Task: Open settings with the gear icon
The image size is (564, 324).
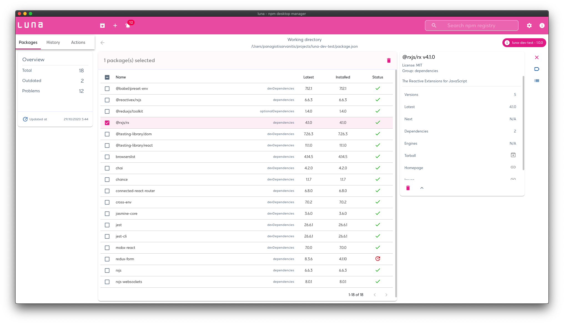Action: (x=529, y=25)
